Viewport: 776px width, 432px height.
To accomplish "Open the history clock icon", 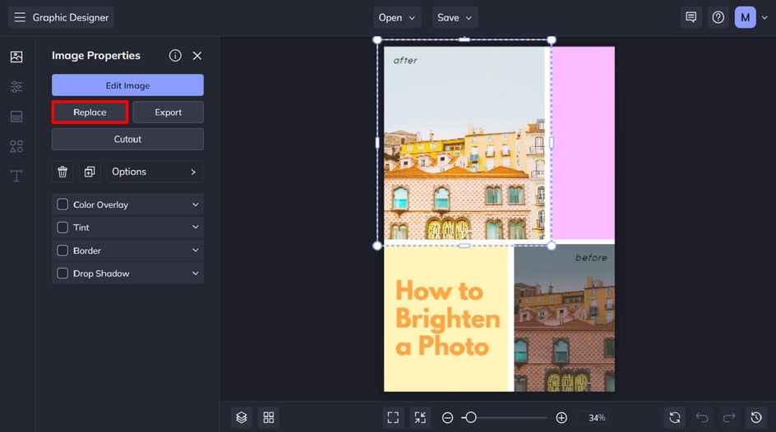I will 757,417.
